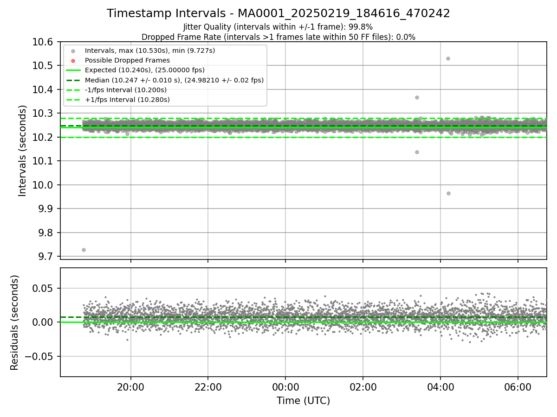Click legend entry '+1/fps Interval (10.280s)'
The width and height of the screenshot is (557, 417).
point(127,100)
